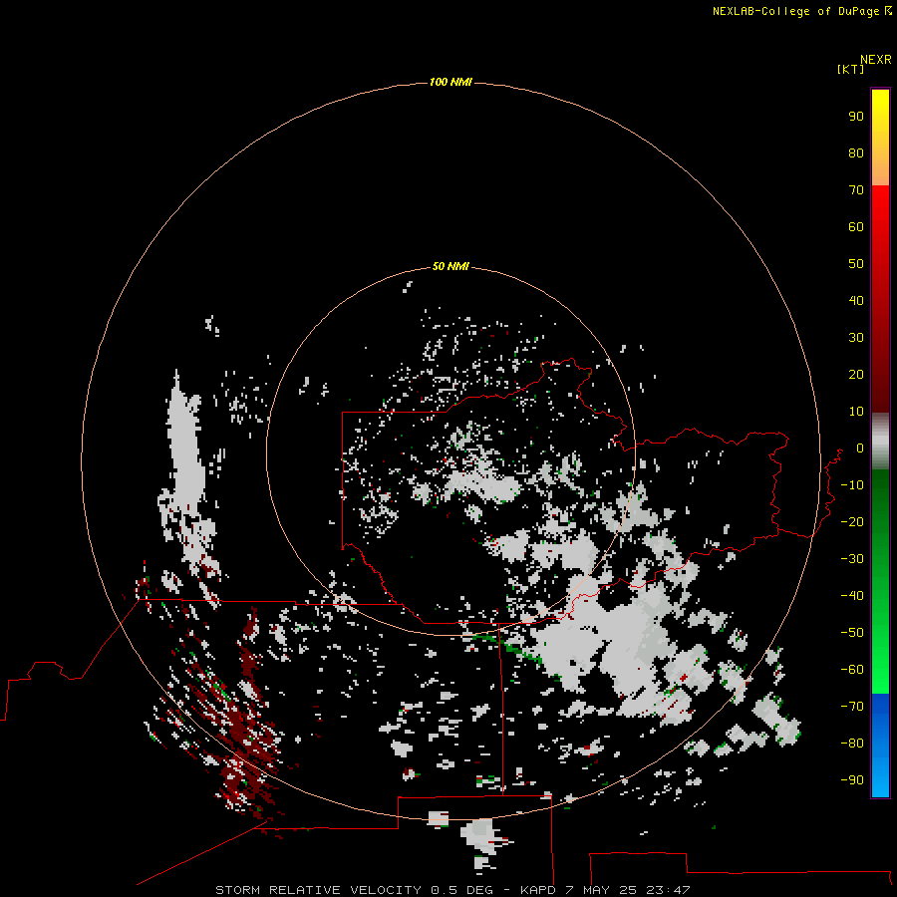Screen dimensions: 897x897
Task: Click the -70 value on the velocity scale
Action: click(x=852, y=707)
